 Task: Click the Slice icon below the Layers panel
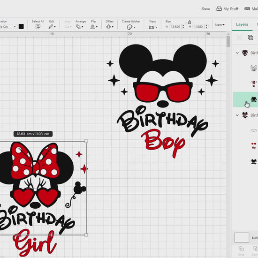coord(241,249)
